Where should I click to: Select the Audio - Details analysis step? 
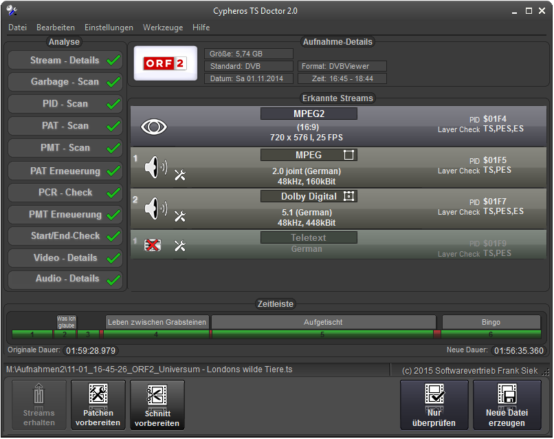coord(65,279)
